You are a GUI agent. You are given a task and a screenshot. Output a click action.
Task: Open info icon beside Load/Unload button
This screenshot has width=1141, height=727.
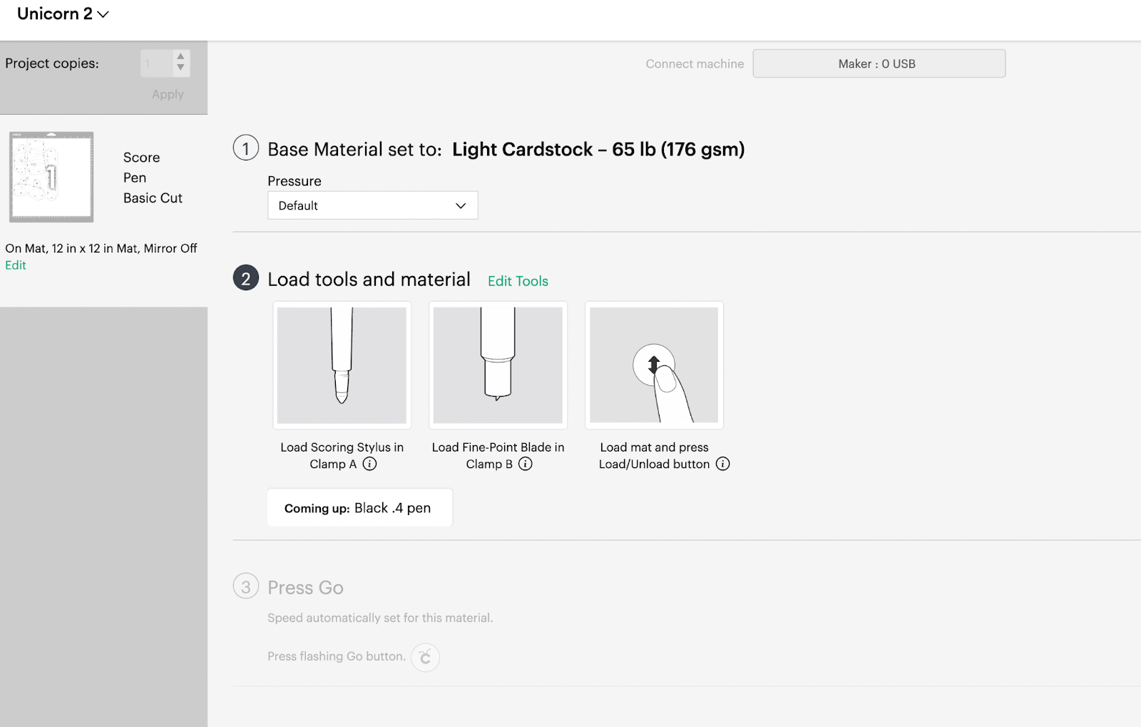pos(723,464)
